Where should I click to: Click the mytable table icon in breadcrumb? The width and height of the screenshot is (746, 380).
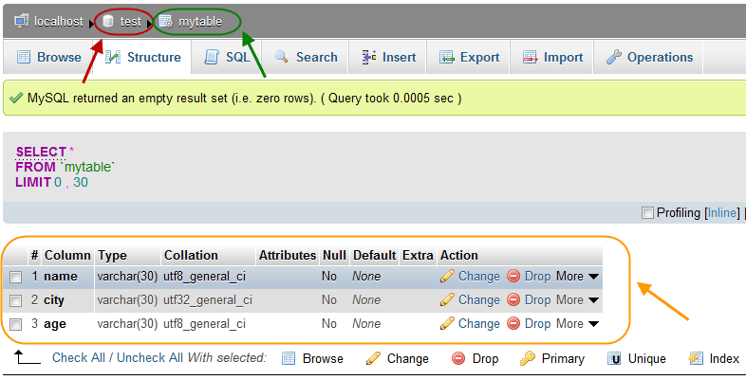coord(165,22)
